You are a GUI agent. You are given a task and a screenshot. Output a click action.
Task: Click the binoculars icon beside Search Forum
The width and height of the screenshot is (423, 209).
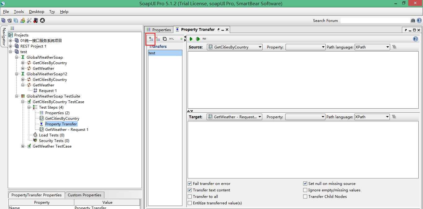(x=413, y=21)
